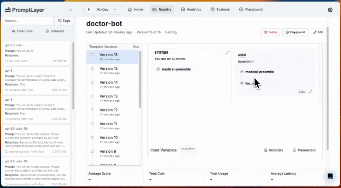Click the Edit button

point(318,32)
